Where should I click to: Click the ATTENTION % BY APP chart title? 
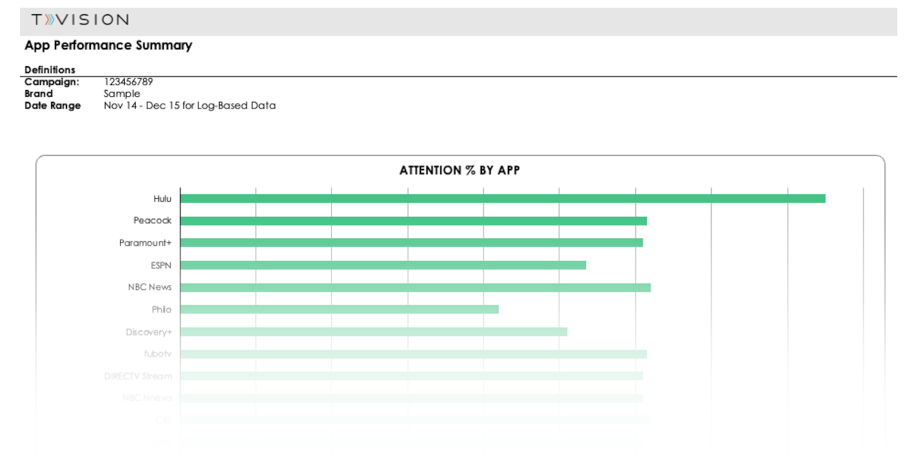click(x=460, y=171)
